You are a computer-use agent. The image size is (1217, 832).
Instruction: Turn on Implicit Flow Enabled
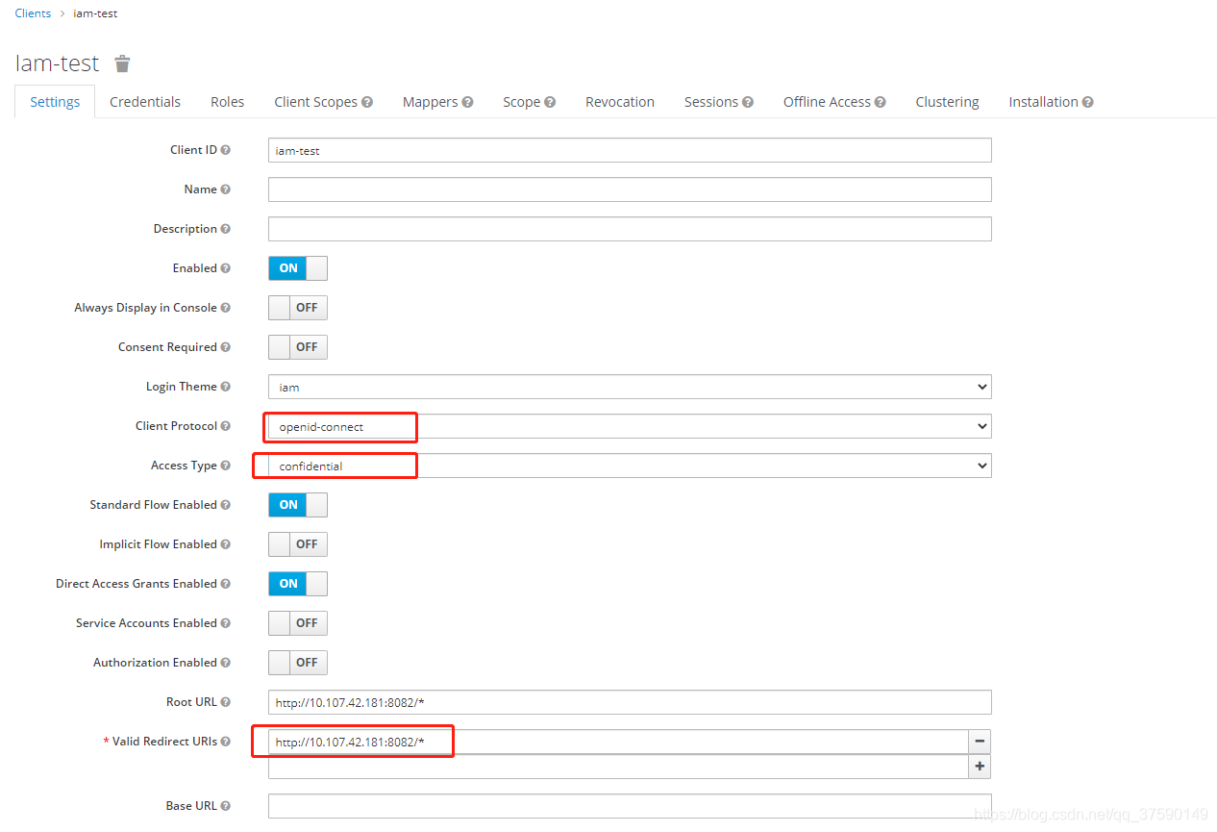tap(297, 544)
